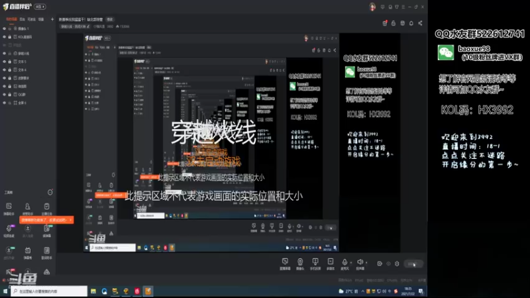
Task: Click the Windows taskbar search box
Action: coord(48,291)
